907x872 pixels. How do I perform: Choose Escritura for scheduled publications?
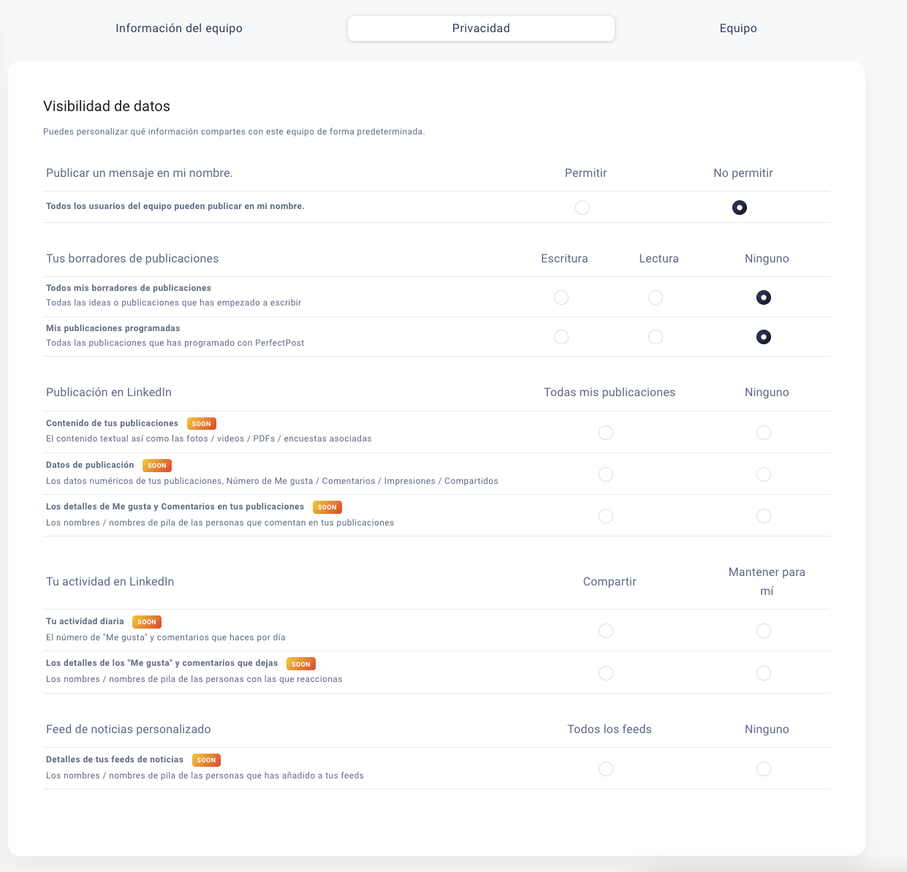561,337
